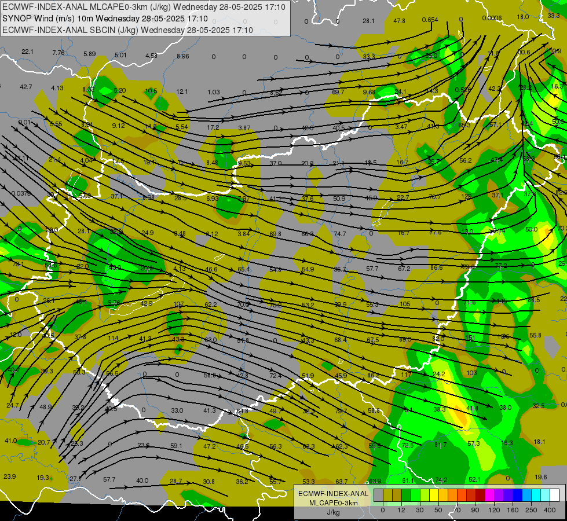Viewport: 567px width, 521px height.
Task: Click the map value '41.0'
Action: point(11,441)
